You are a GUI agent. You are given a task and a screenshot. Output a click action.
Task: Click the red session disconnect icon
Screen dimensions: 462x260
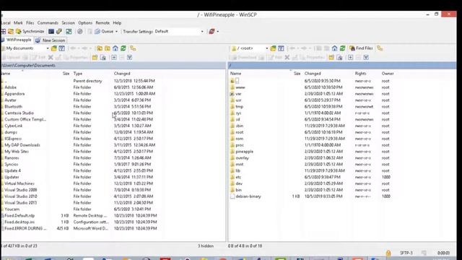212,31
